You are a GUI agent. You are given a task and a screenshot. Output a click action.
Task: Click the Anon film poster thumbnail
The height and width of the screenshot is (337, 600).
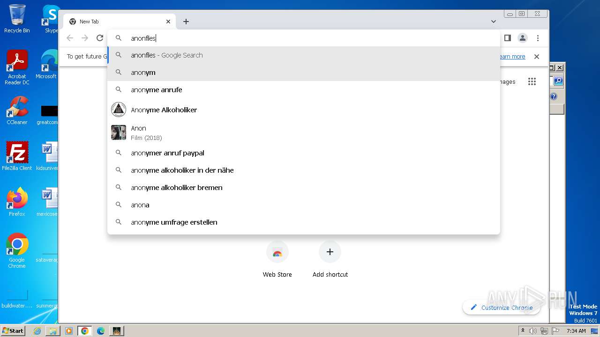[x=119, y=132]
